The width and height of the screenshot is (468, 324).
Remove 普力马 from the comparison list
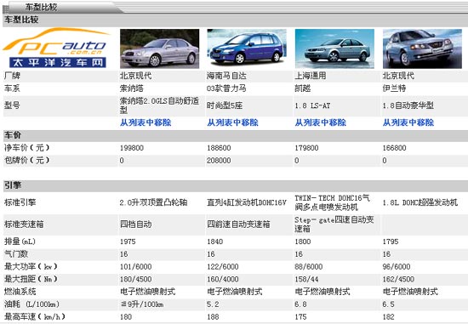(x=233, y=122)
